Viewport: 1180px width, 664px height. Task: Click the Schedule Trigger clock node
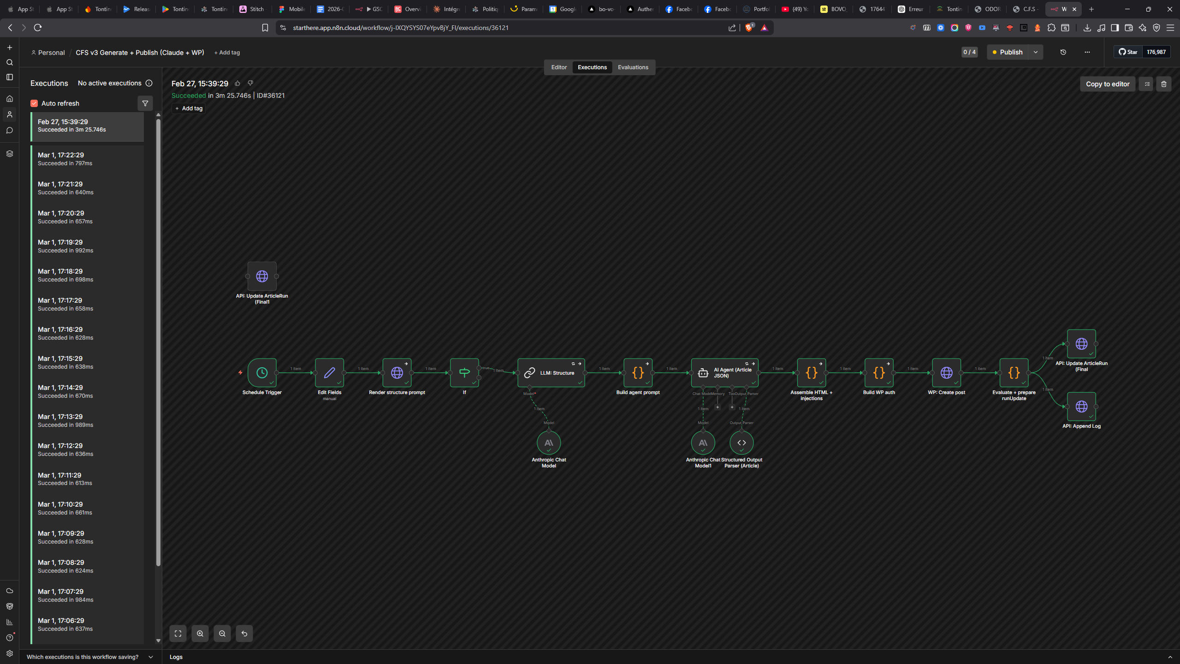pyautogui.click(x=262, y=372)
